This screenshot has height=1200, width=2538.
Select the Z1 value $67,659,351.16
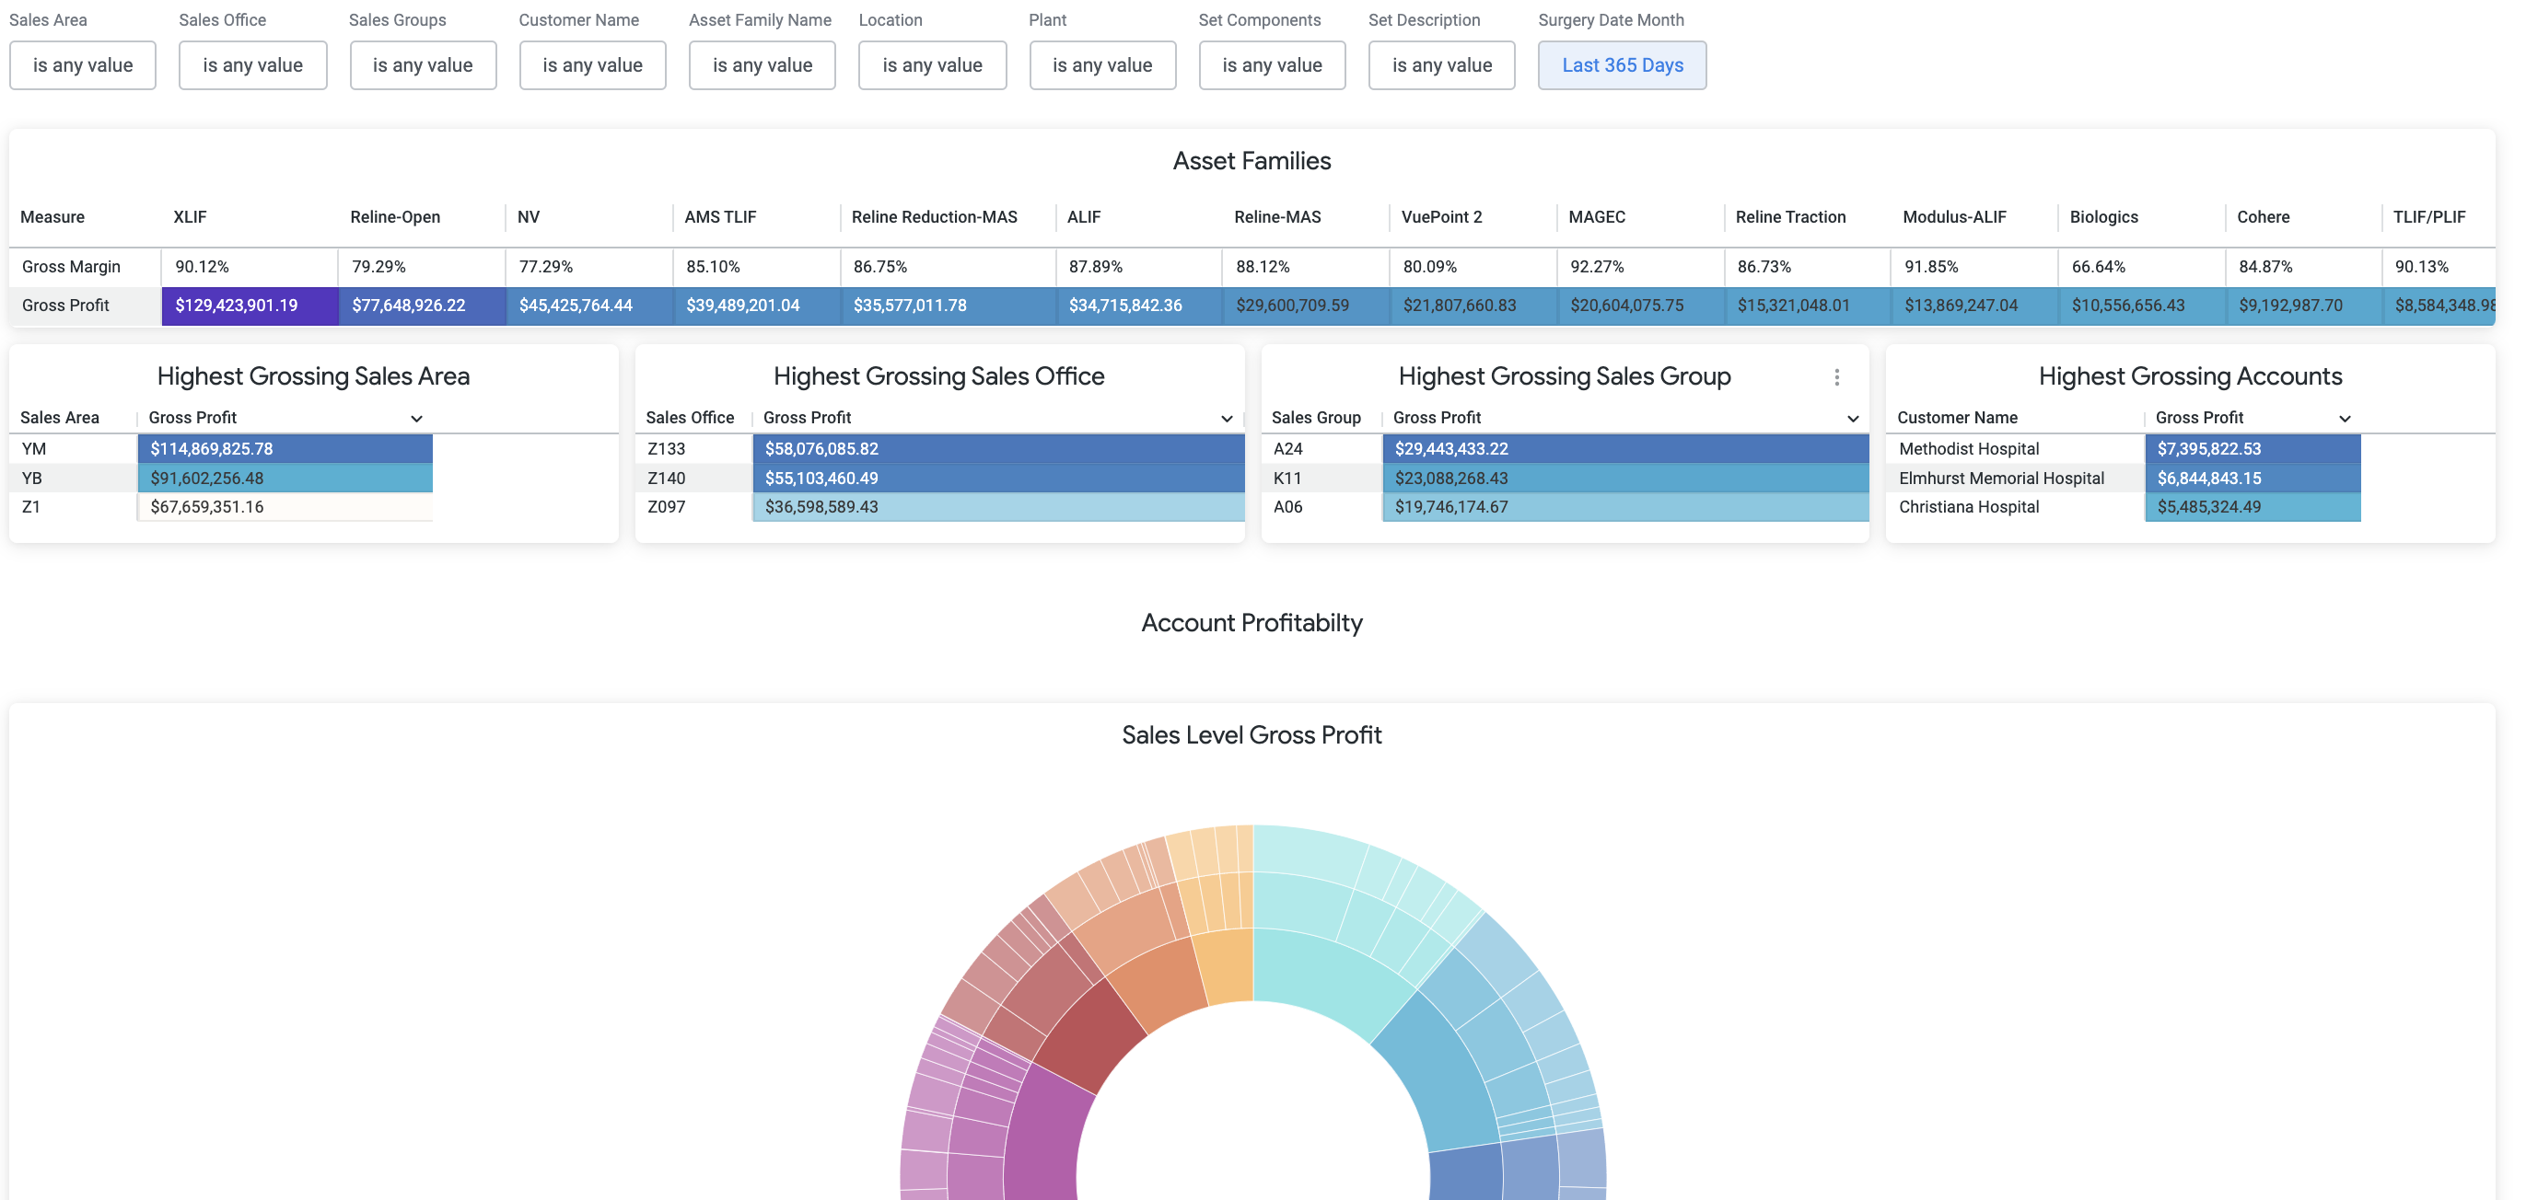[207, 507]
